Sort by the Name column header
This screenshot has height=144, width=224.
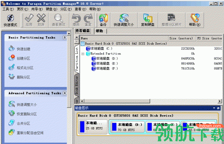pos(124,38)
